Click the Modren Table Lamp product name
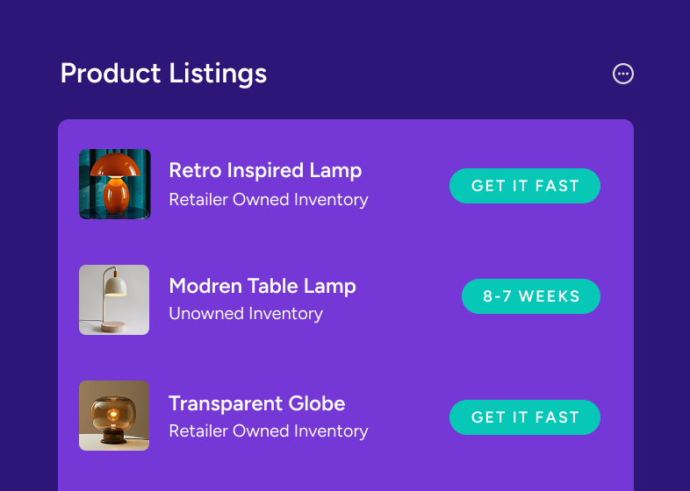690x491 pixels. tap(262, 286)
